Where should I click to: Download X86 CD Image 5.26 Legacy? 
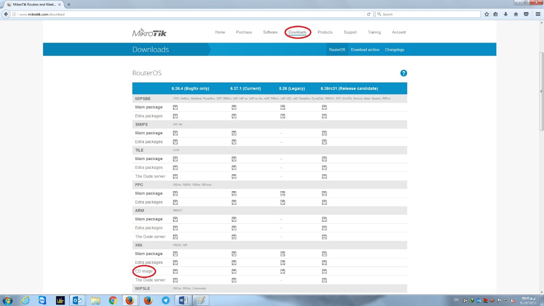pos(283,271)
